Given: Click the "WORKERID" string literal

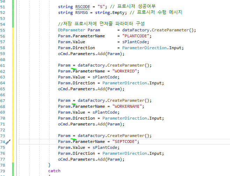Looking at the screenshot, I should (x=125, y=71).
